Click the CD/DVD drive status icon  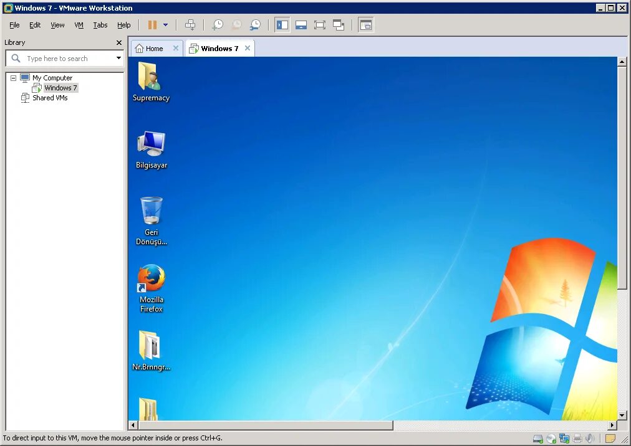pos(551,439)
